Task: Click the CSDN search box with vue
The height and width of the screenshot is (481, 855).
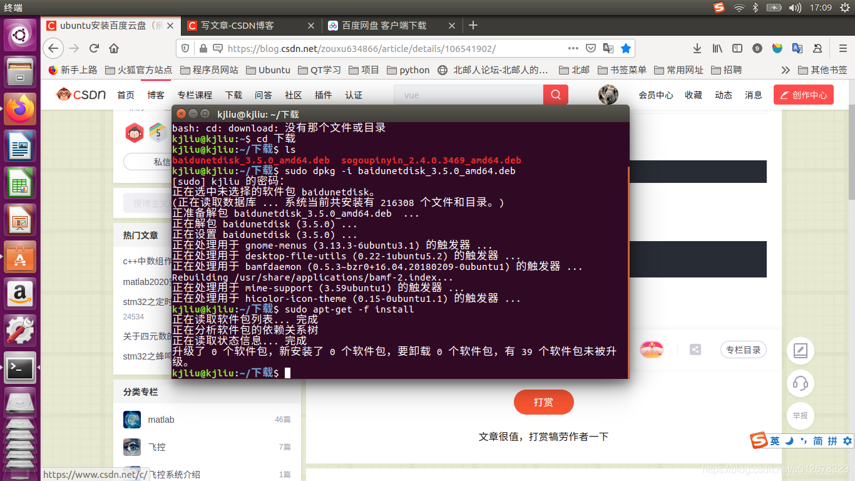Action: (x=468, y=95)
